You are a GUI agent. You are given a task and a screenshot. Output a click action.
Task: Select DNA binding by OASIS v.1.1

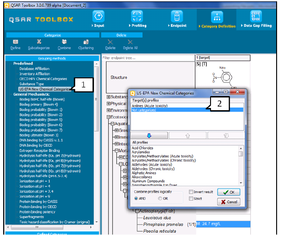pos(41,140)
